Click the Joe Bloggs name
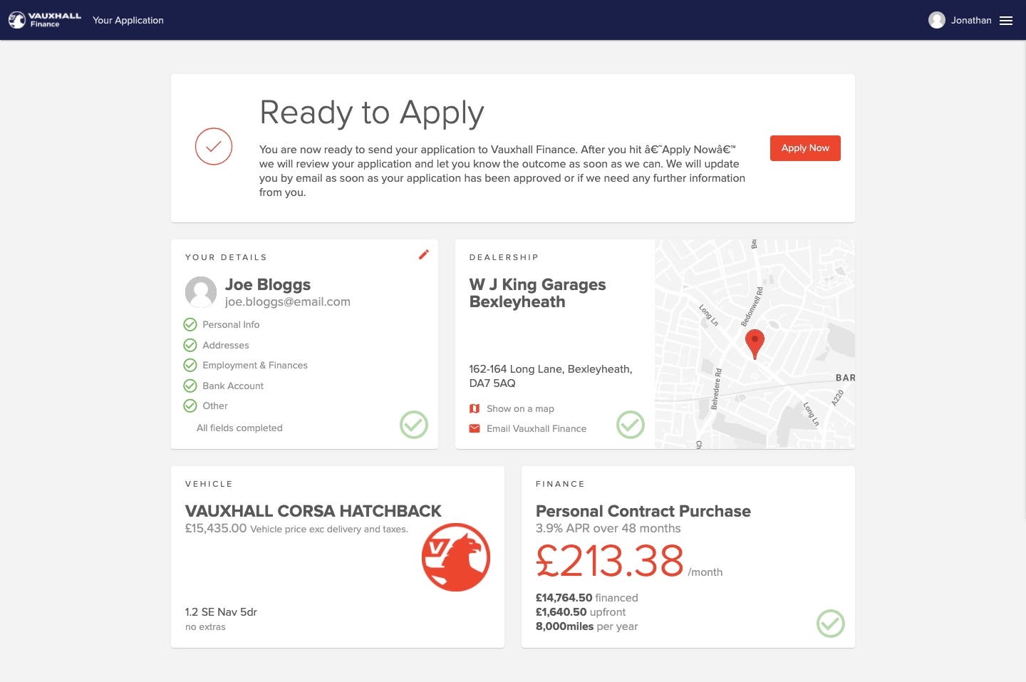Image resolution: width=1026 pixels, height=682 pixels. tap(268, 285)
